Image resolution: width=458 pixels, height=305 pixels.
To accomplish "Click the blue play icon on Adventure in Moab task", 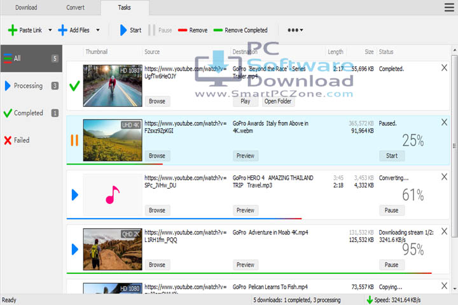I will point(75,249).
